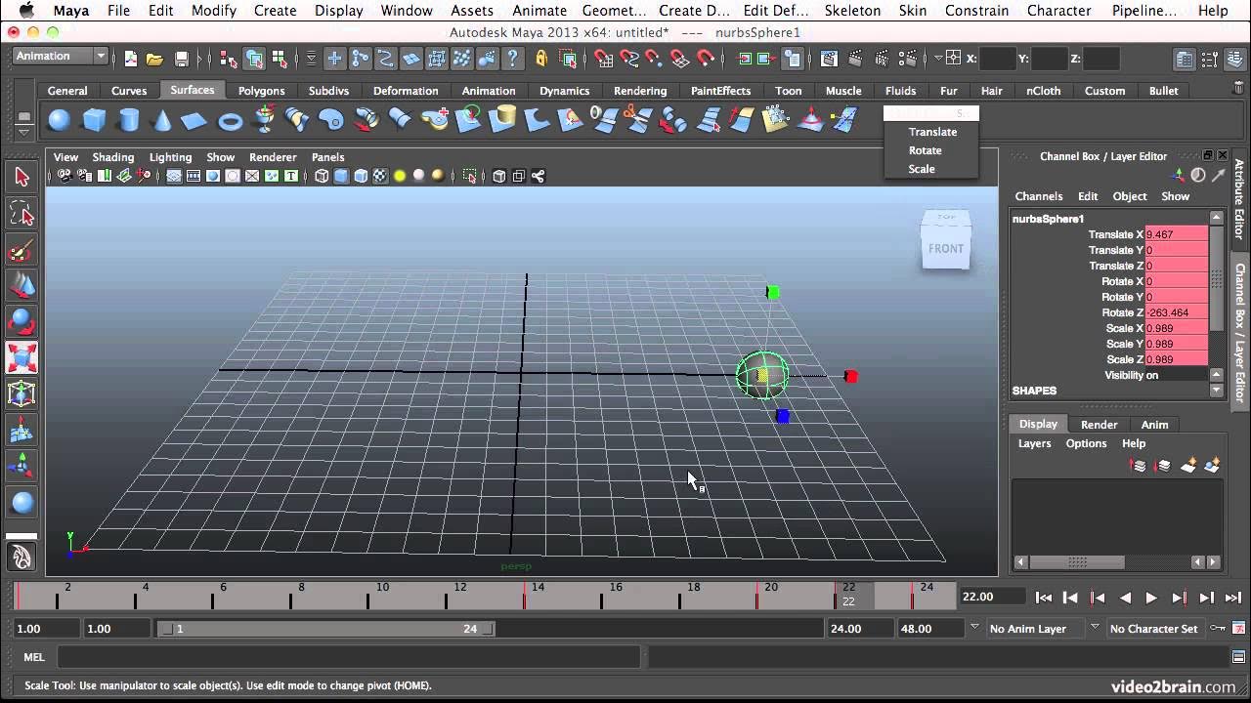
Task: Select the Render layer tab
Action: point(1099,424)
